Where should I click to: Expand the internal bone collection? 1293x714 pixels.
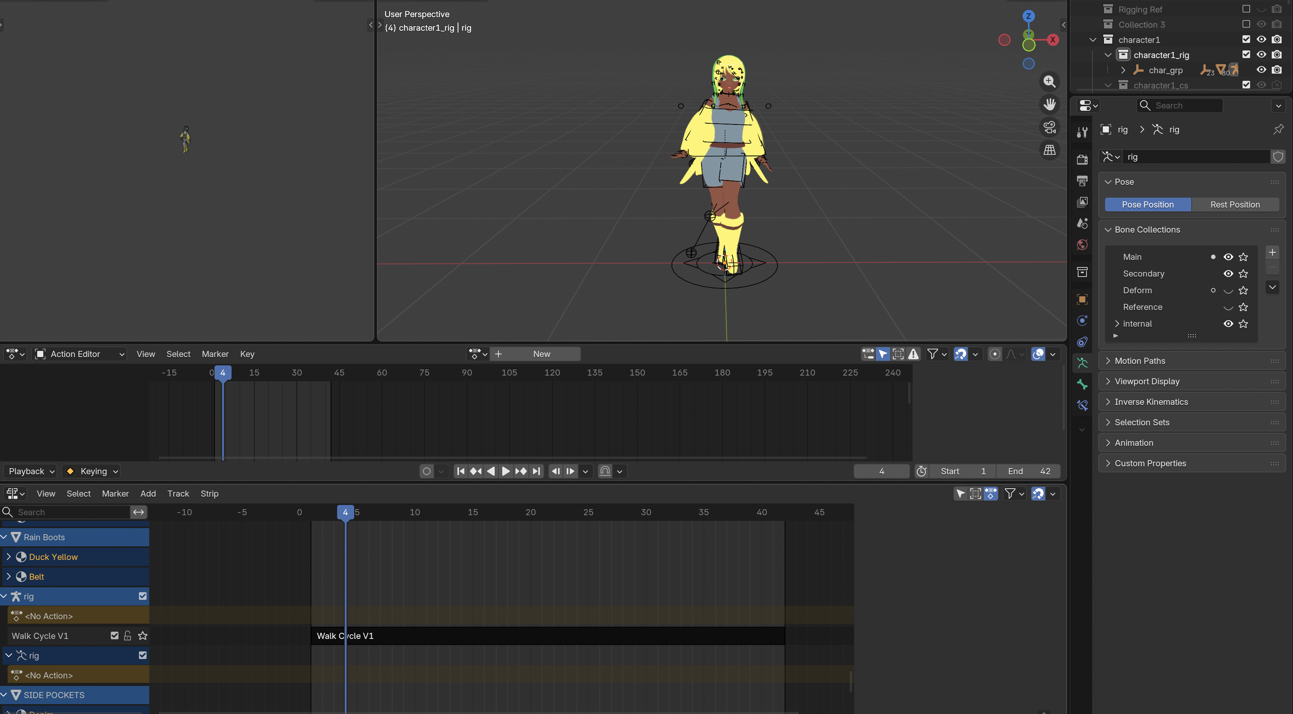1116,324
